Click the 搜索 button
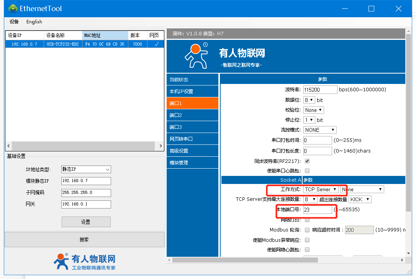Viewport: 416px width, 279px height. click(84, 240)
